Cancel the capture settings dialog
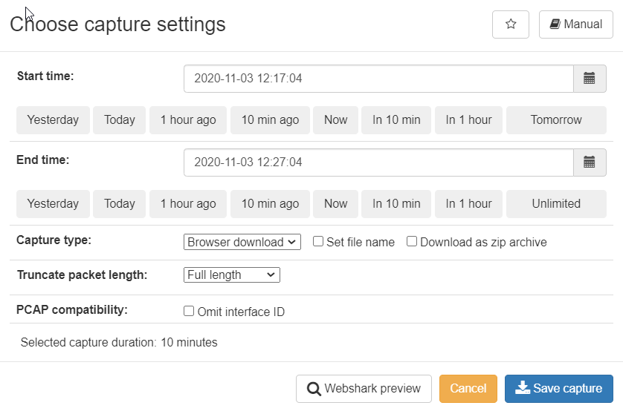Viewport: 623px width, 414px height. pos(468,389)
